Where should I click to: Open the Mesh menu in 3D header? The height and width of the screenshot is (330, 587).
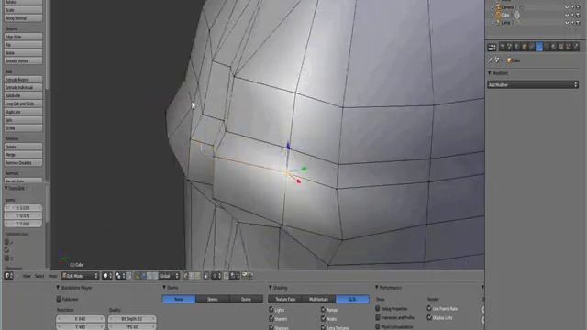coord(53,276)
